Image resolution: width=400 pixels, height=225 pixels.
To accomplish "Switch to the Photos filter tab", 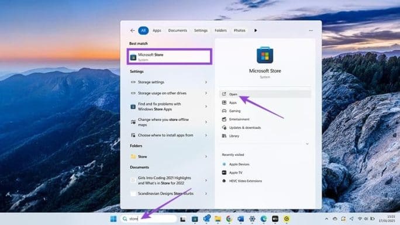I will click(x=240, y=30).
